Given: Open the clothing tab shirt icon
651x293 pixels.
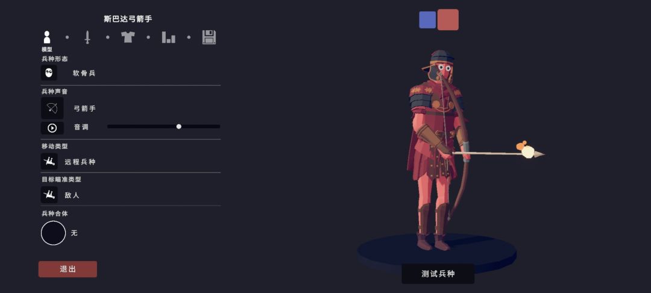Looking at the screenshot, I should [128, 37].
